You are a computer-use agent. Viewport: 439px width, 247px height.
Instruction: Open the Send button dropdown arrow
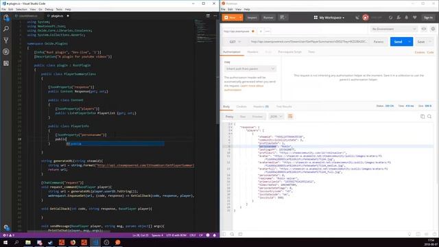tap(410, 42)
